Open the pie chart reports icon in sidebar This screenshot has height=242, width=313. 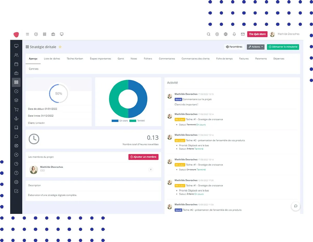pos(16,164)
